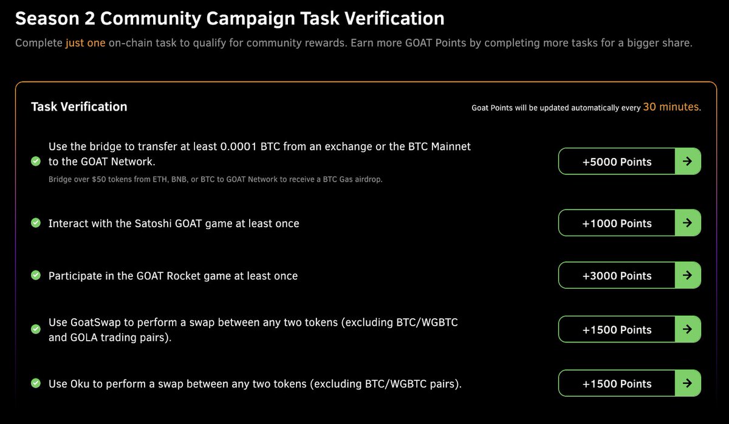Open the Task Verification section header
729x424 pixels.
tap(79, 106)
